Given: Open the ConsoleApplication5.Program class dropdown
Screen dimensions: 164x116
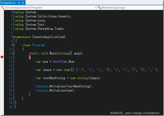Looking at the screenshot, I should [x=95, y=8].
